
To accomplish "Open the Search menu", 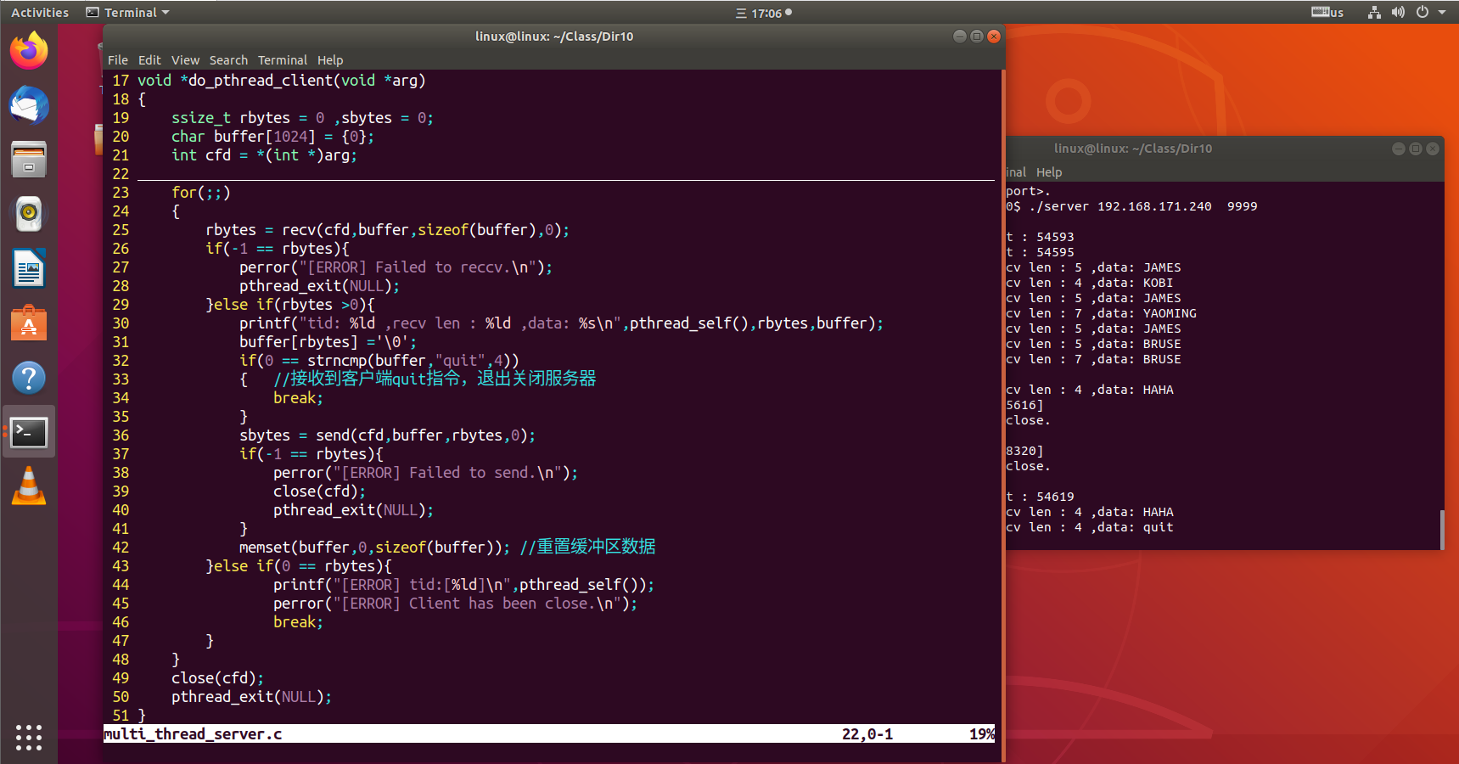I will [x=228, y=60].
